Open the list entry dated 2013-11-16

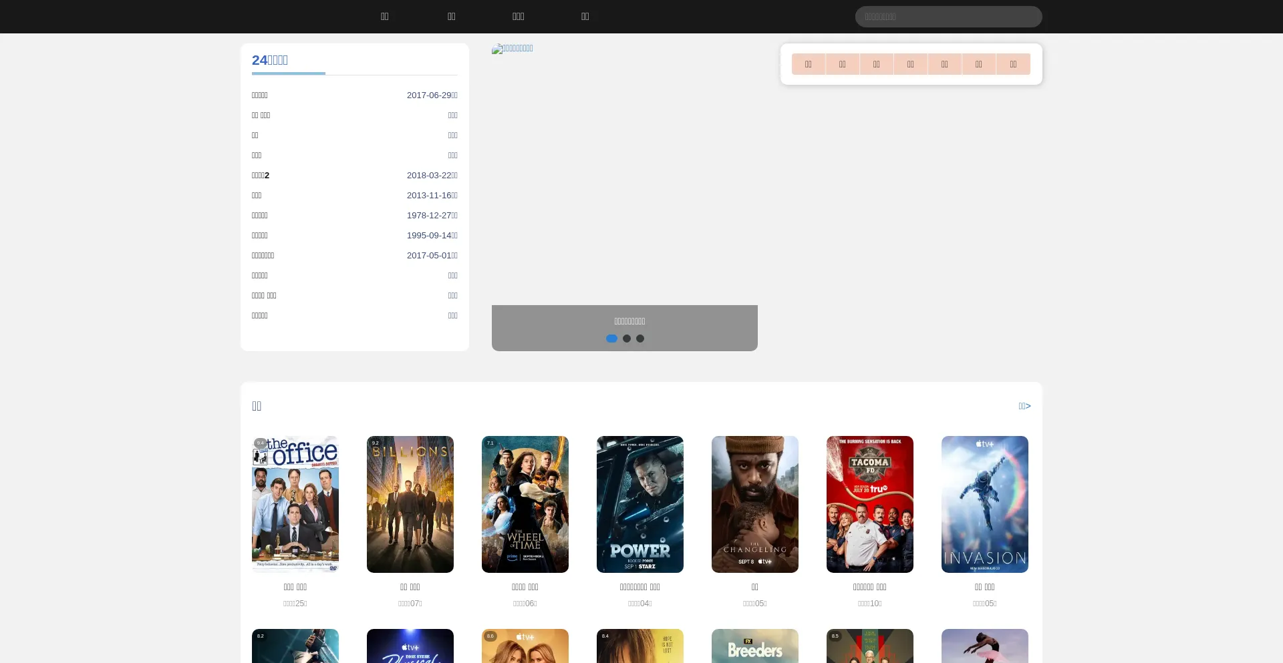coord(257,196)
